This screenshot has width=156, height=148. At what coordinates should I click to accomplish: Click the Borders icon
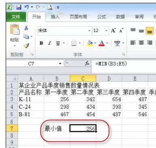click(x=74, y=43)
